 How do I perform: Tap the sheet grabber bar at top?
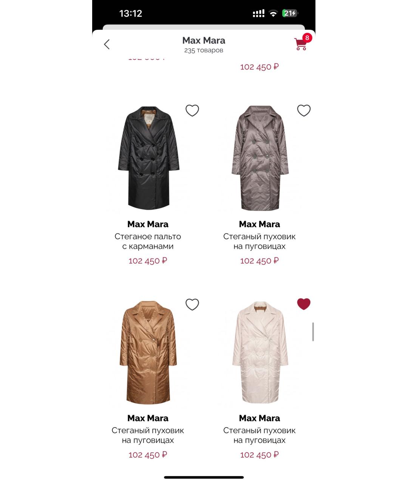pos(204,28)
